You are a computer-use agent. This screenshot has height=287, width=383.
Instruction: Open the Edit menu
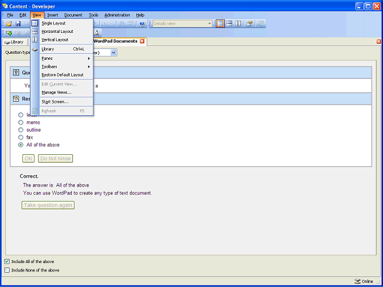[23, 15]
